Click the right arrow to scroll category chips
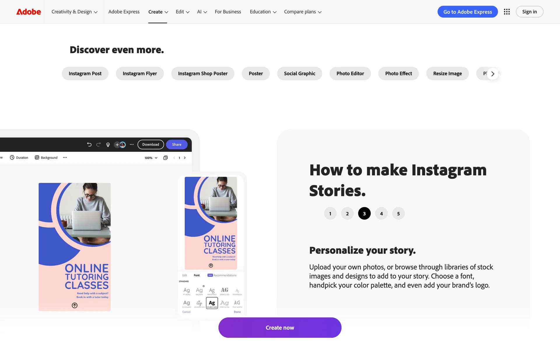 click(493, 74)
